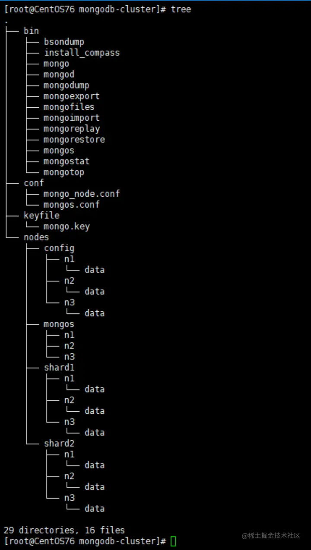Screen dimensions: 311x550
Task: Click the typed tree command text
Action: point(181,9)
